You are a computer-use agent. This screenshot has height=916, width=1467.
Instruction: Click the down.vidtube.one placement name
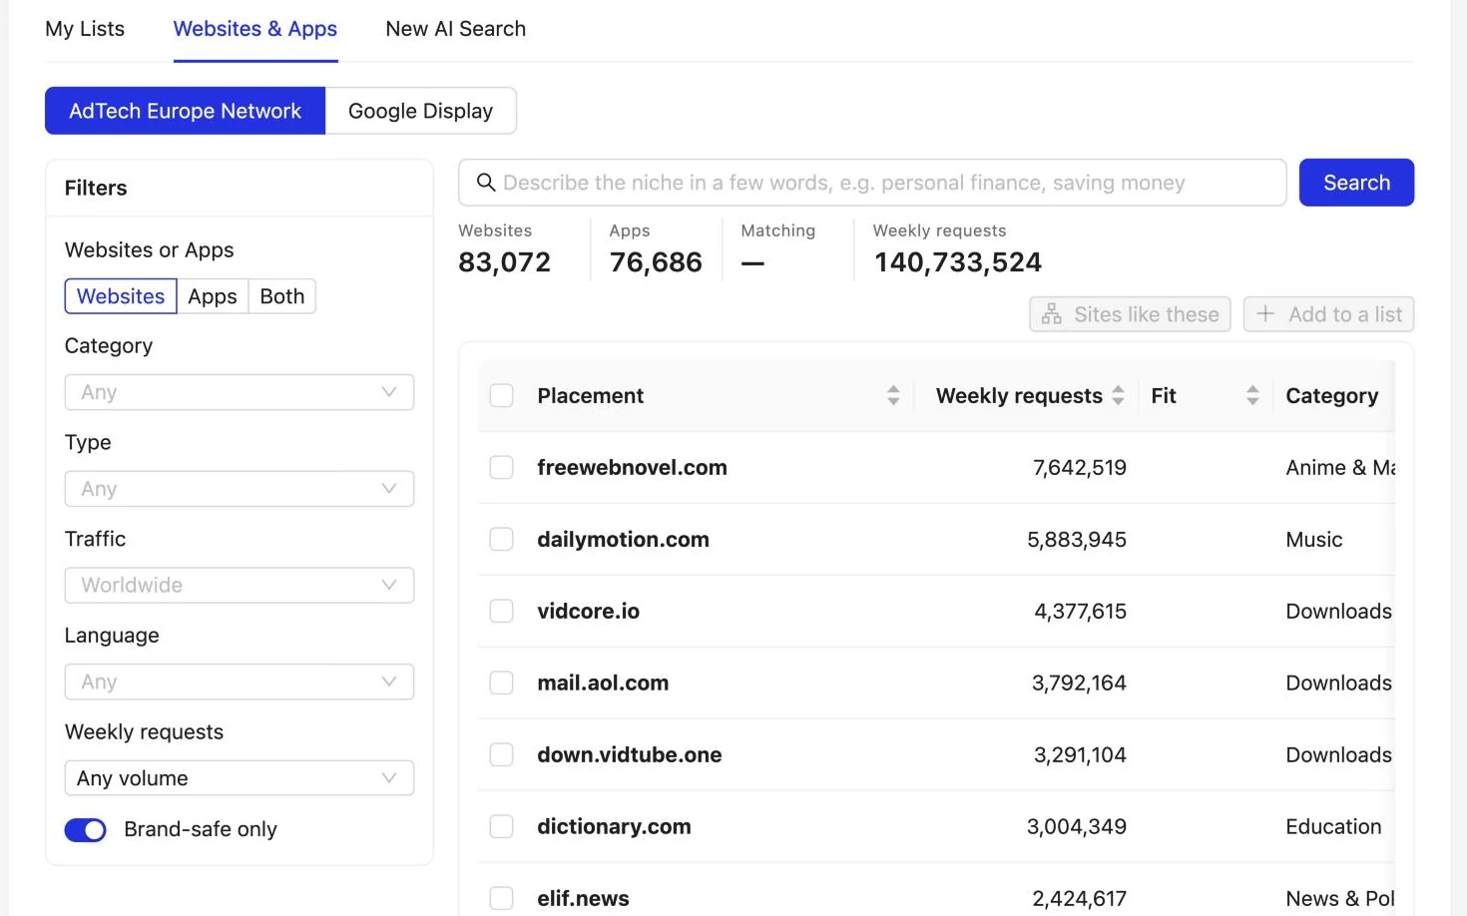[629, 755]
